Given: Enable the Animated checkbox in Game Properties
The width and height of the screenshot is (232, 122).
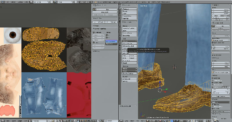Looking at the screenshot, I should (94, 32).
